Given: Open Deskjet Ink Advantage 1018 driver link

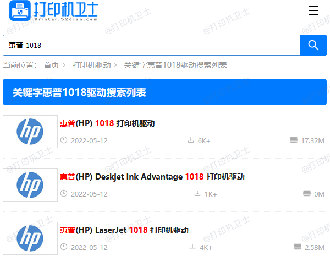Looking at the screenshot, I should [152, 177].
